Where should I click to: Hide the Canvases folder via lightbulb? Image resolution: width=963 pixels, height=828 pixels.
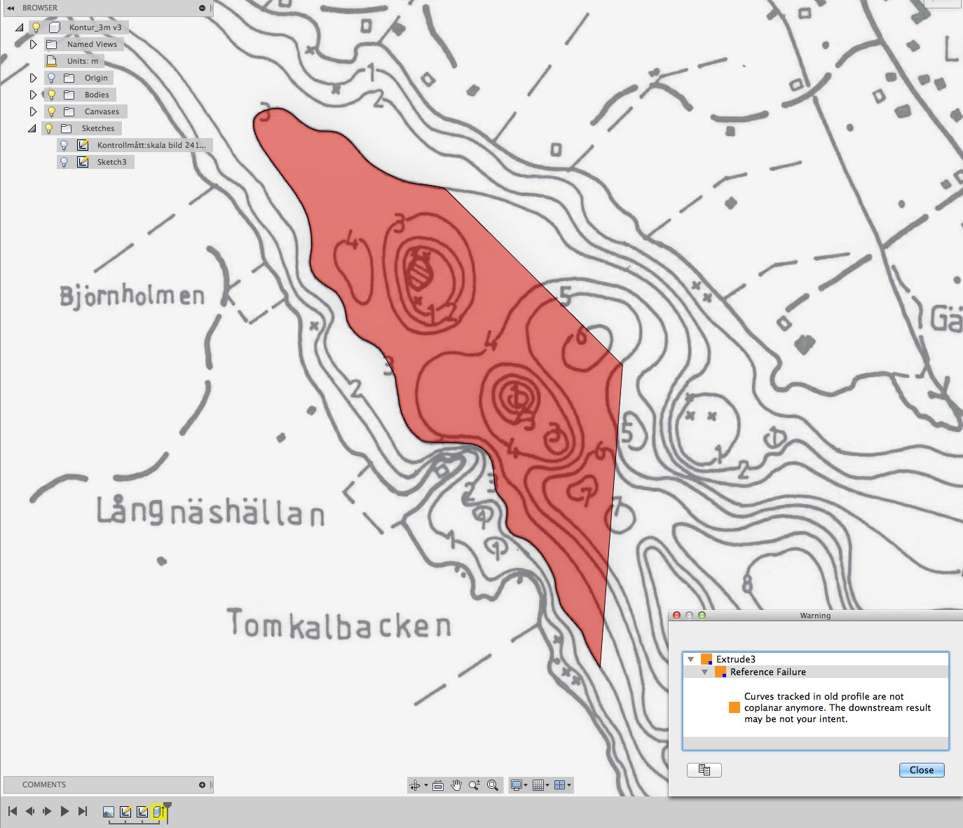click(x=51, y=111)
